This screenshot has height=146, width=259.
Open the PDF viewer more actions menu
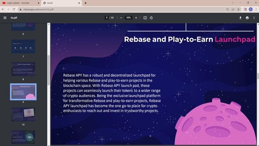pyautogui.click(x=254, y=18)
